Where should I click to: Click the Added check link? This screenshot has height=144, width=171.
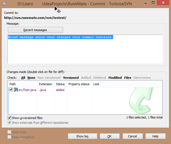pyautogui.click(x=86, y=78)
